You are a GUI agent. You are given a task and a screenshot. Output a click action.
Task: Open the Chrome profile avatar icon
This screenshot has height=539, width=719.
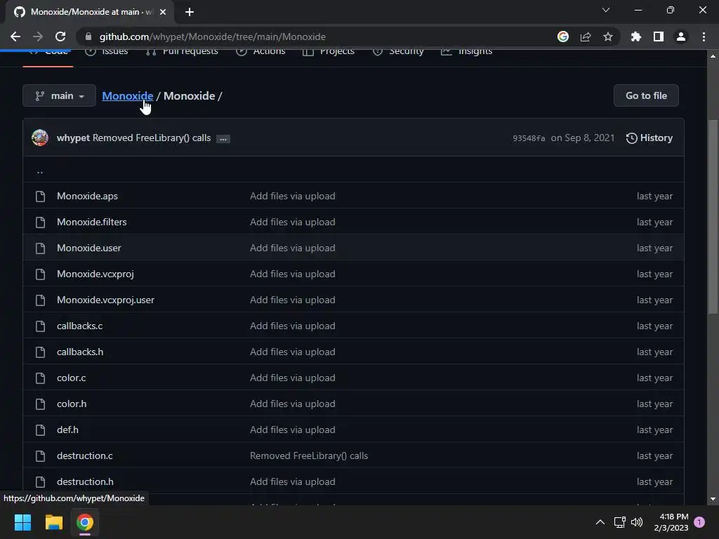[681, 36]
